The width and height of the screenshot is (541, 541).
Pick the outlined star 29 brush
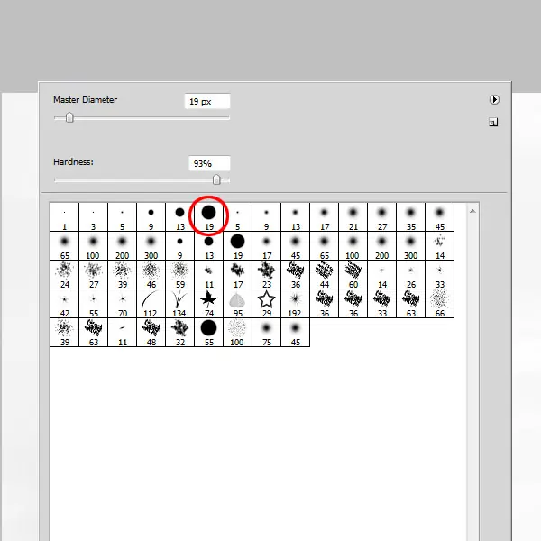tap(266, 304)
